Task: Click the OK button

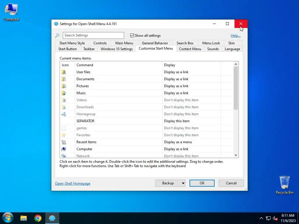Action: pyautogui.click(x=202, y=183)
